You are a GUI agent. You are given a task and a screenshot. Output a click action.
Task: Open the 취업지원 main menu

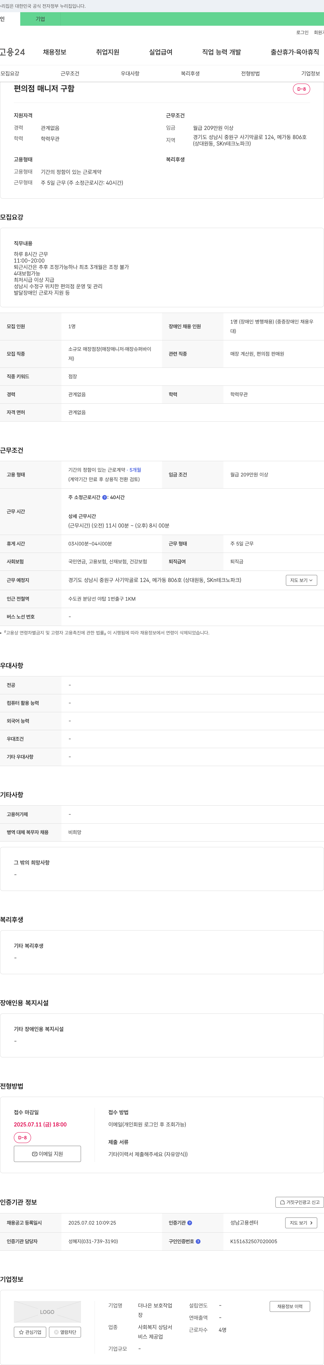107,52
